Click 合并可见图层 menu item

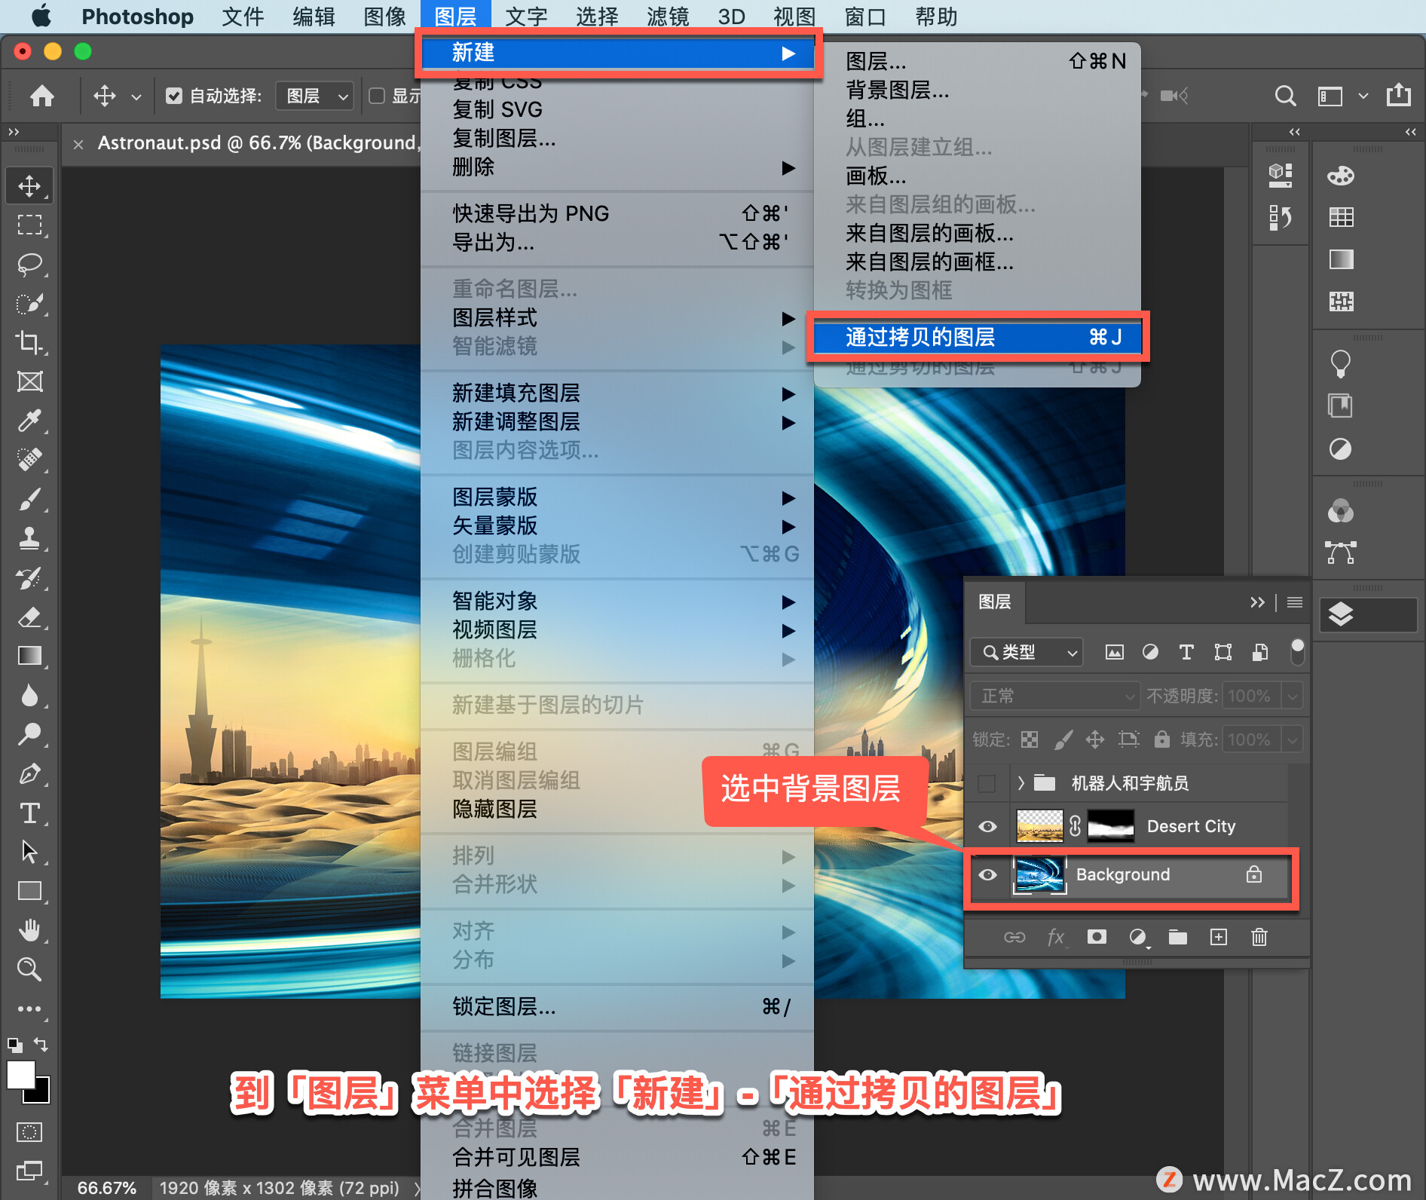[617, 1157]
